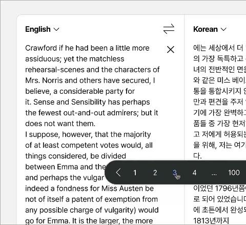Swap the English and Korean languages
The image size is (246, 225).
coord(169,29)
